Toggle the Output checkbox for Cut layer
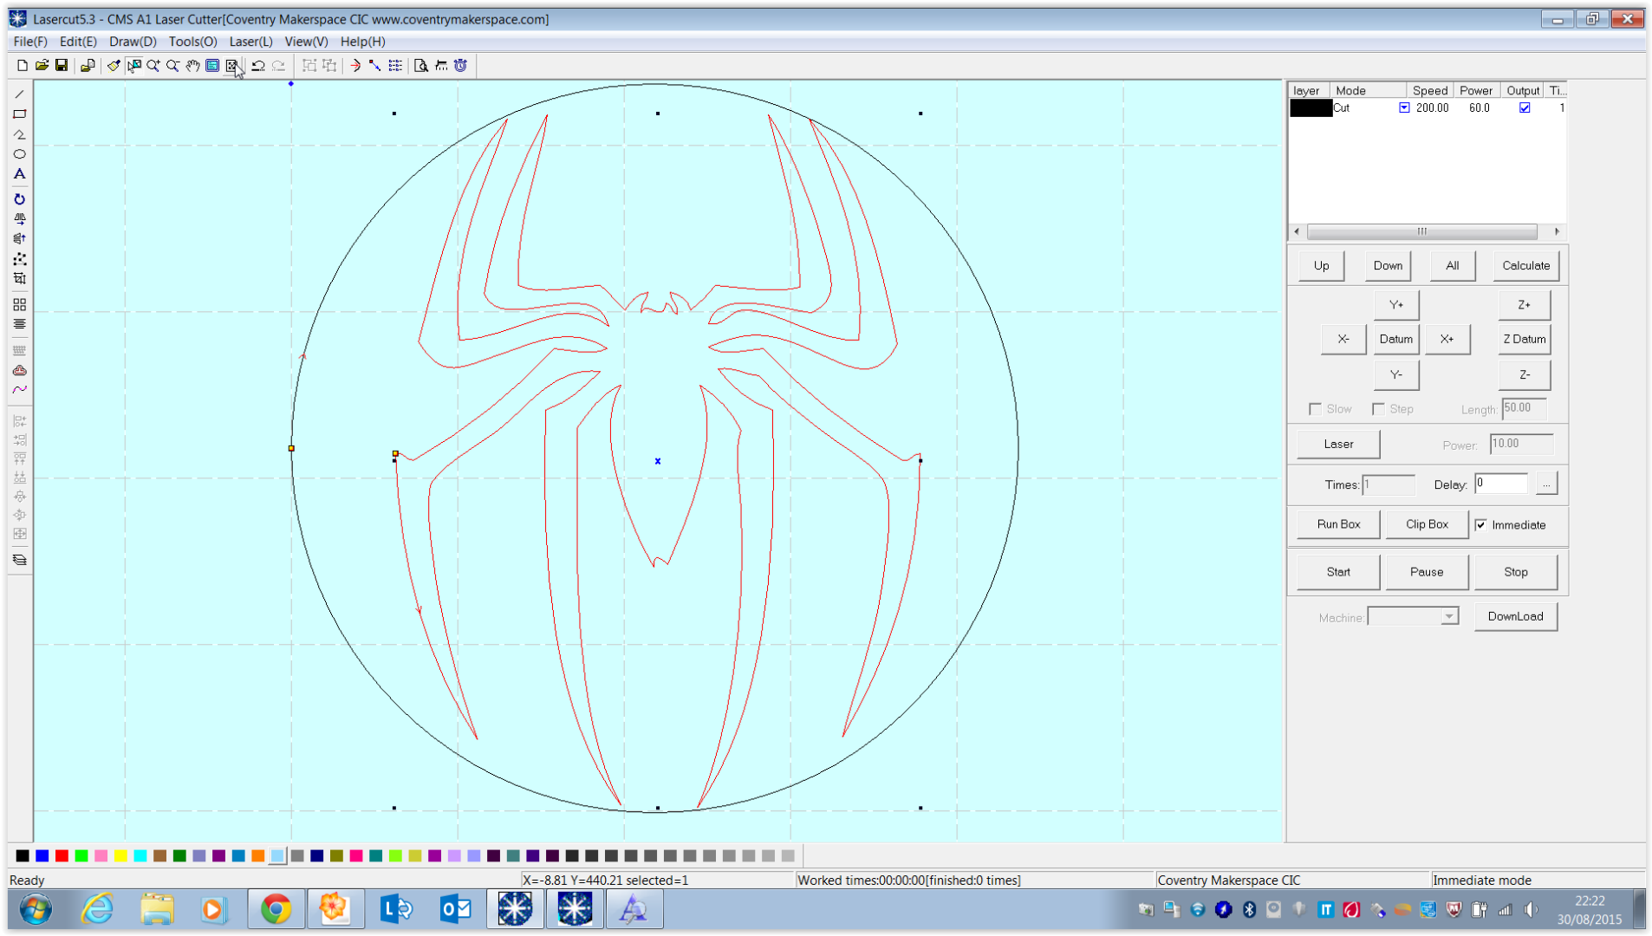1652x936 pixels. tap(1525, 108)
